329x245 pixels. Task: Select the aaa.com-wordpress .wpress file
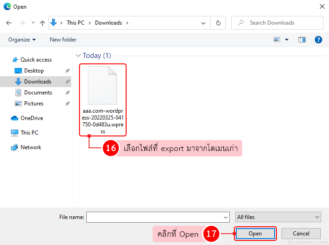pos(103,99)
